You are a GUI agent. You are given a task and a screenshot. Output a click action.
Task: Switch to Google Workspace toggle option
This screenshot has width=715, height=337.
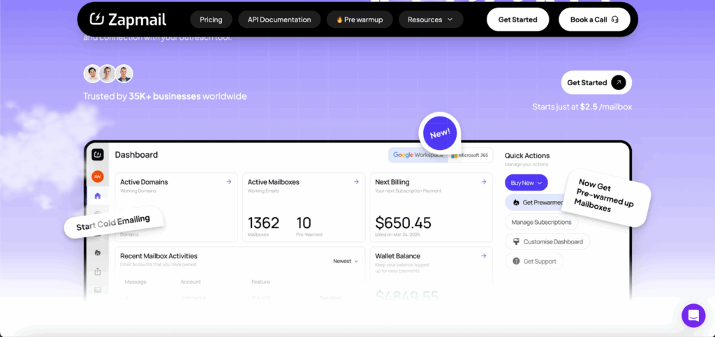[418, 155]
